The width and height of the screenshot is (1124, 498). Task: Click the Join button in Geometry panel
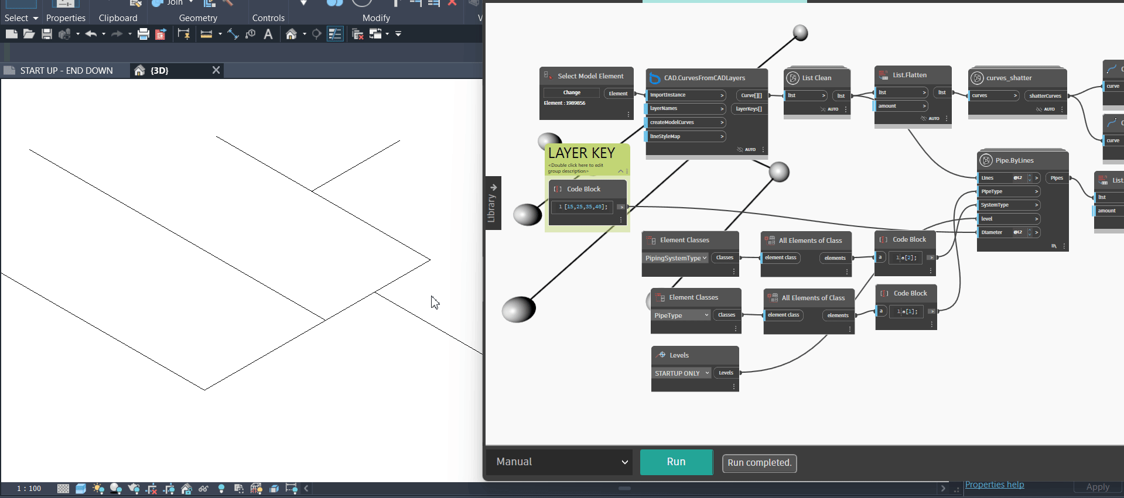tap(174, 3)
